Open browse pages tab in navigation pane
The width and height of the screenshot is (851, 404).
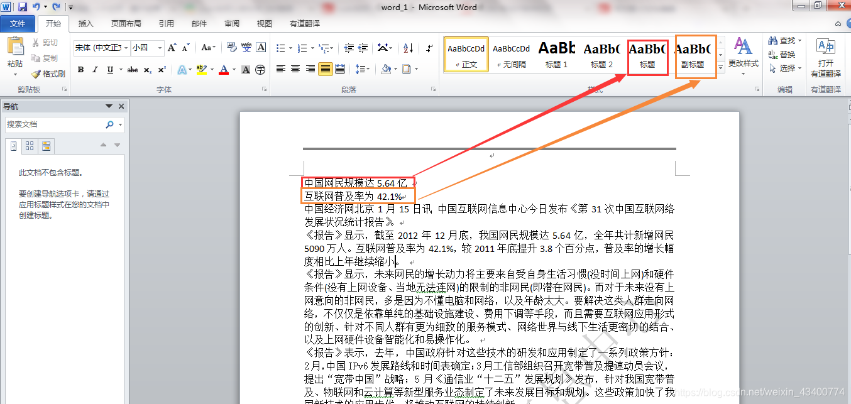click(x=29, y=146)
